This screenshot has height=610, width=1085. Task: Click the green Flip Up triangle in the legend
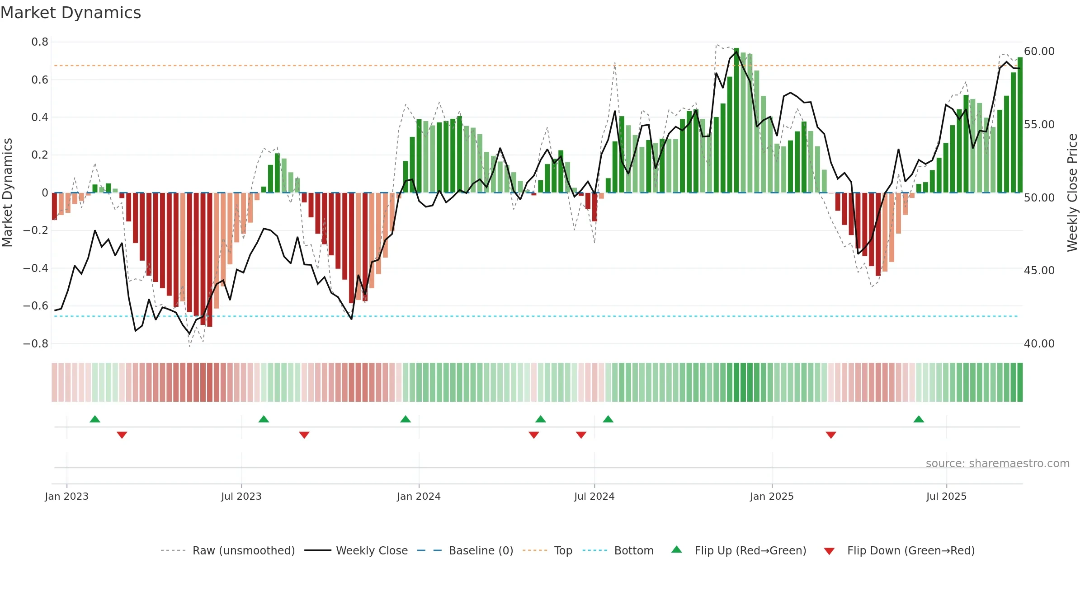coord(677,549)
